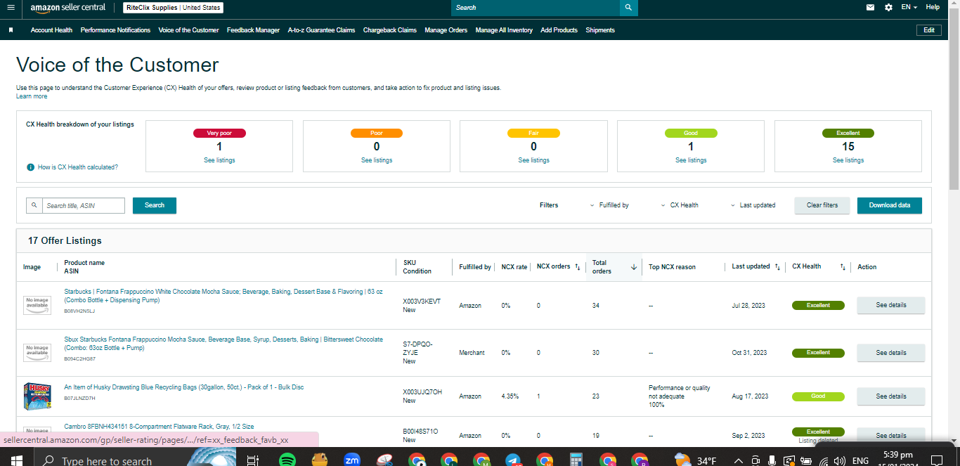This screenshot has height=466, width=960.
Task: Click the Husky recycling bags product image
Action: pos(37,396)
